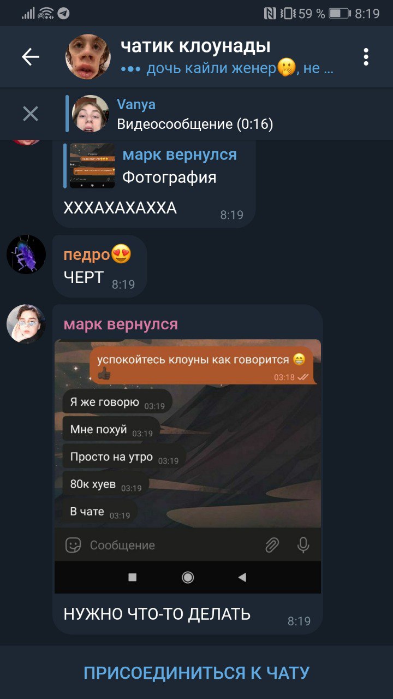The height and width of the screenshot is (699, 393).
Task: Tap the педро user avatar
Action: point(26,254)
